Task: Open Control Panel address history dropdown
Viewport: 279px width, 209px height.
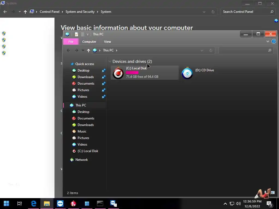Action: click(204, 12)
